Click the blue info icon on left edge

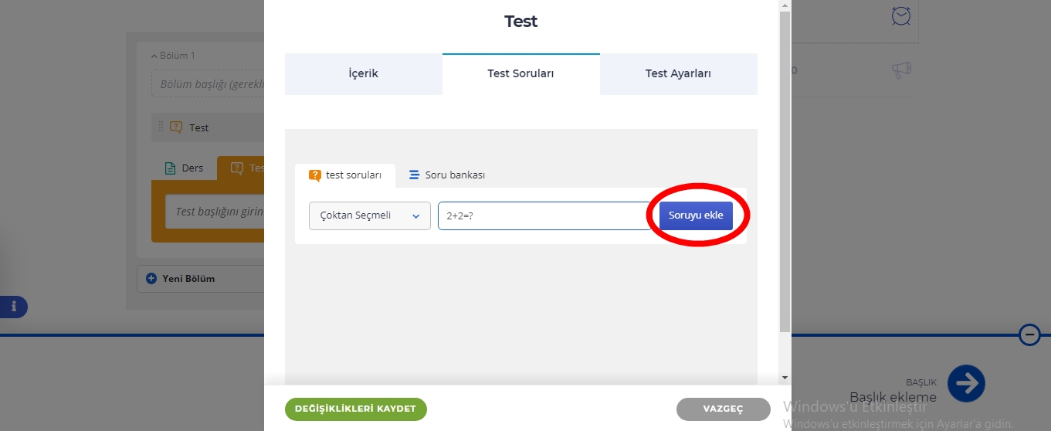click(13, 307)
